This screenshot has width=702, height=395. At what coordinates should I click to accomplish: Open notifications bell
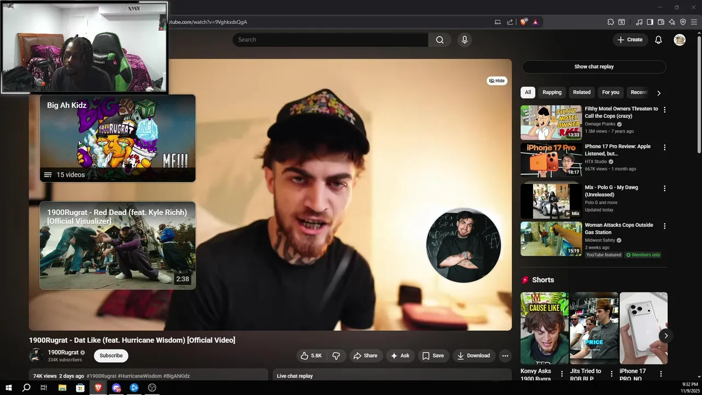tap(659, 39)
